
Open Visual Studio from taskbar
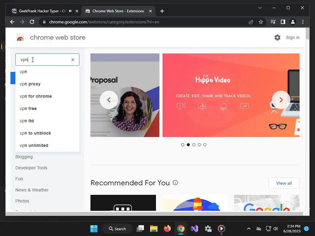pyautogui.click(x=194, y=229)
